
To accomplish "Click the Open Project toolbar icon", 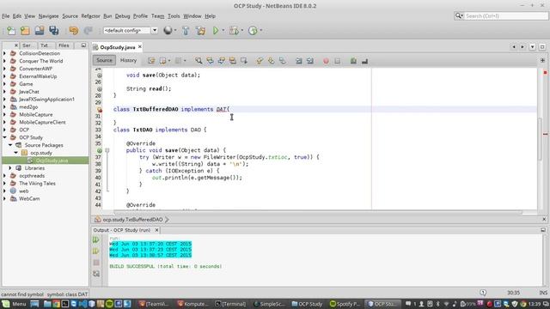I will [x=40, y=31].
